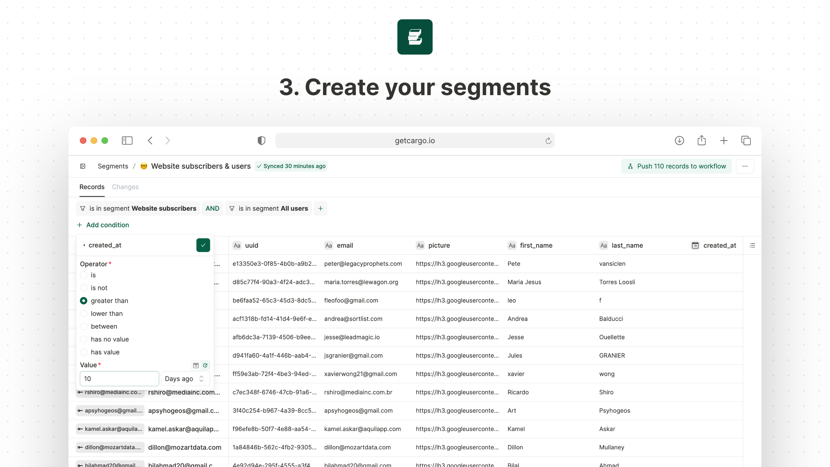Open the Records tab
This screenshot has width=830, height=467.
point(92,187)
